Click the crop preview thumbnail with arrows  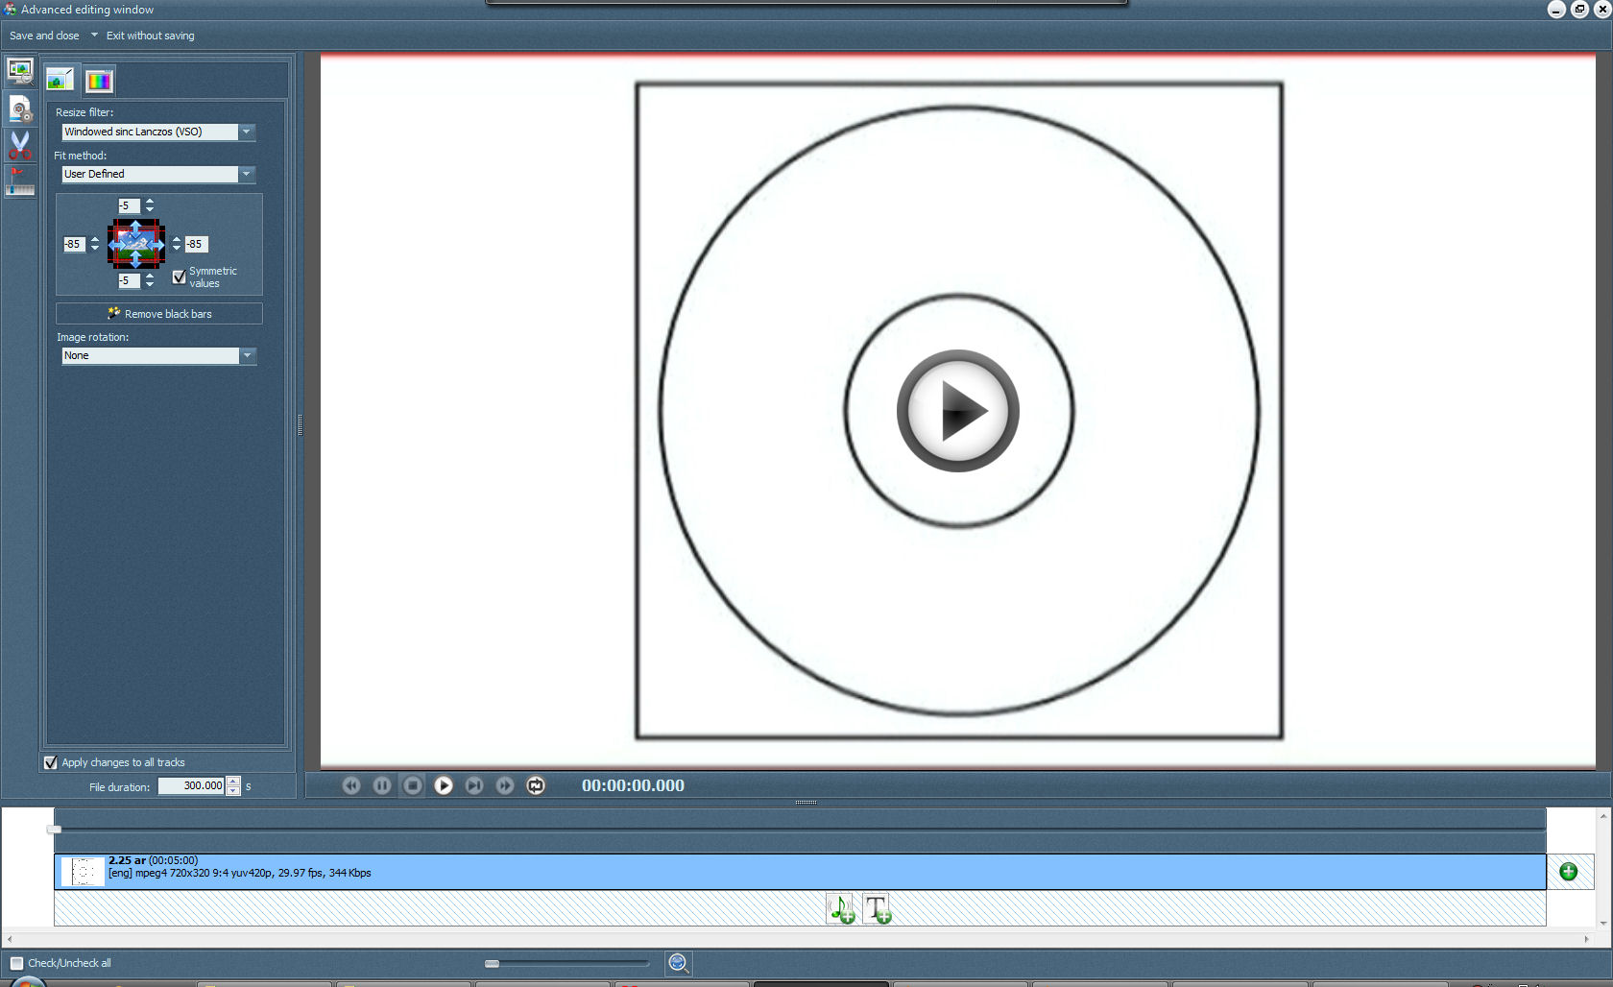click(x=136, y=244)
